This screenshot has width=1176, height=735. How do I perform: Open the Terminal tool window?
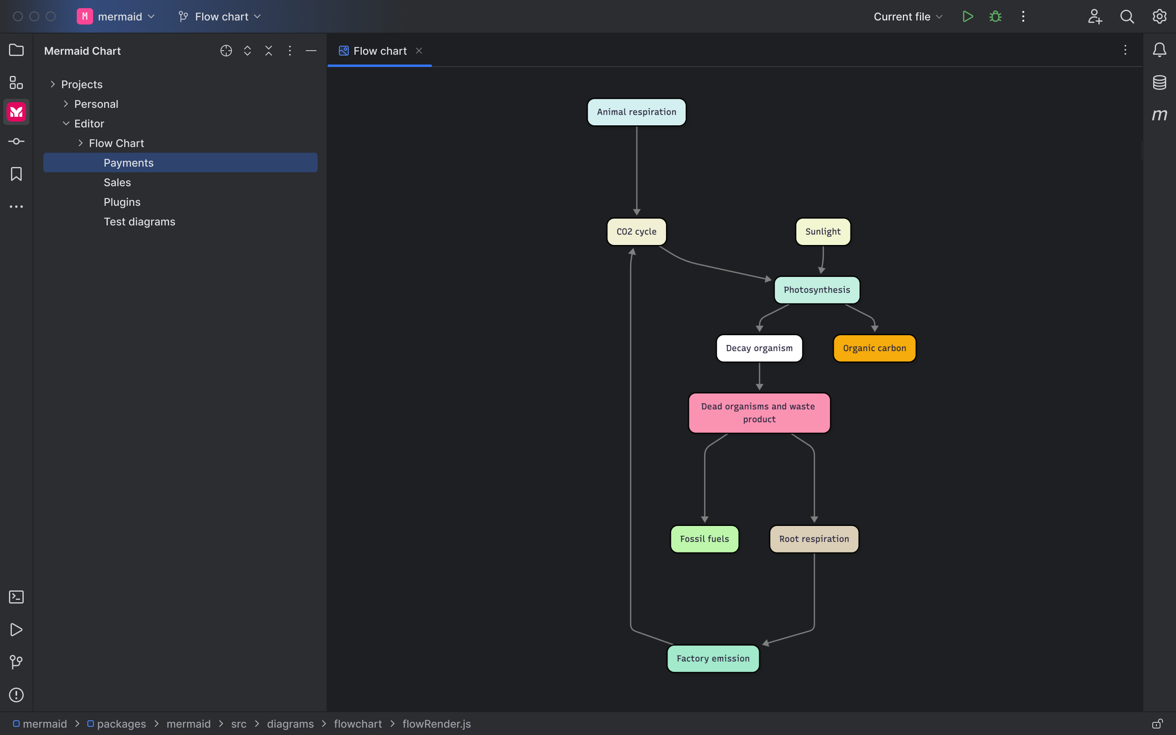pos(16,597)
